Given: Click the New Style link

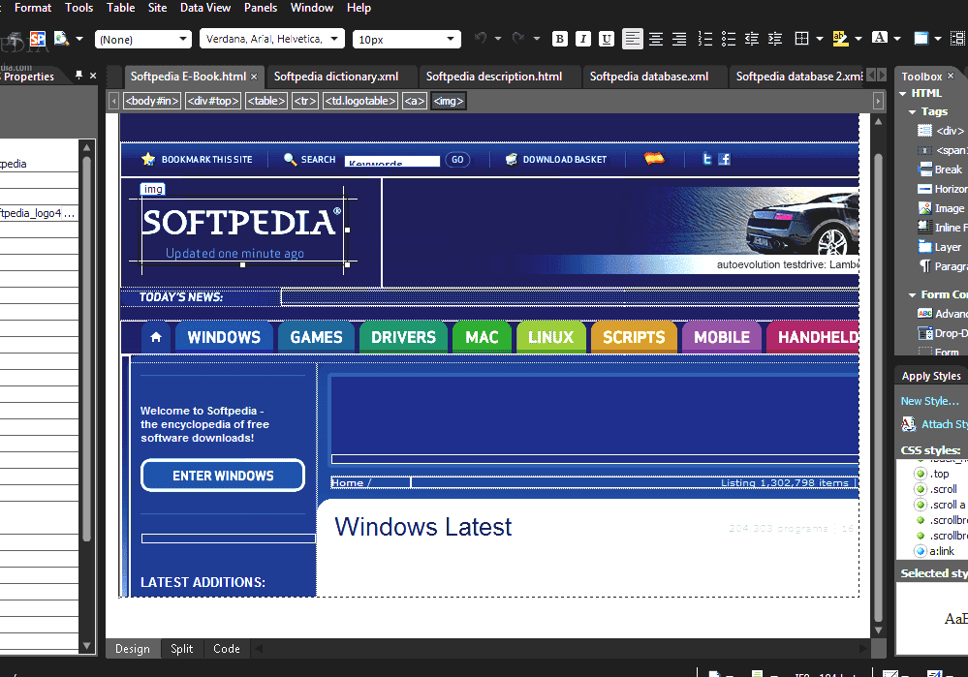Looking at the screenshot, I should tap(929, 400).
